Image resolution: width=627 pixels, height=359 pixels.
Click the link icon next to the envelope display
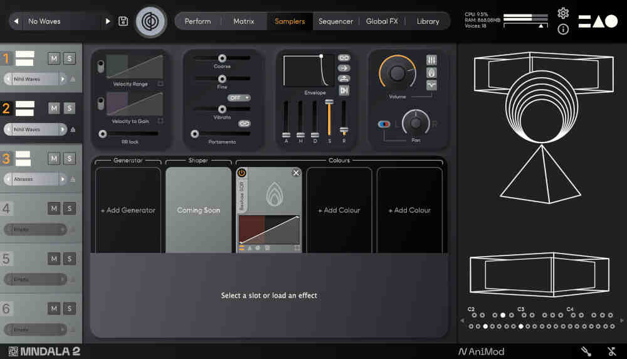pyautogui.click(x=344, y=58)
